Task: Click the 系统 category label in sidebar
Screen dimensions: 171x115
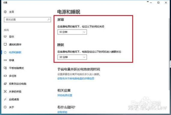Action: pos(6,30)
